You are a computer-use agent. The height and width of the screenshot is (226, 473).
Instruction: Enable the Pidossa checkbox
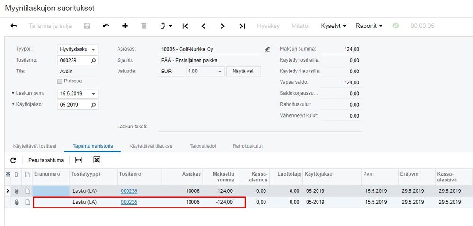tap(60, 81)
